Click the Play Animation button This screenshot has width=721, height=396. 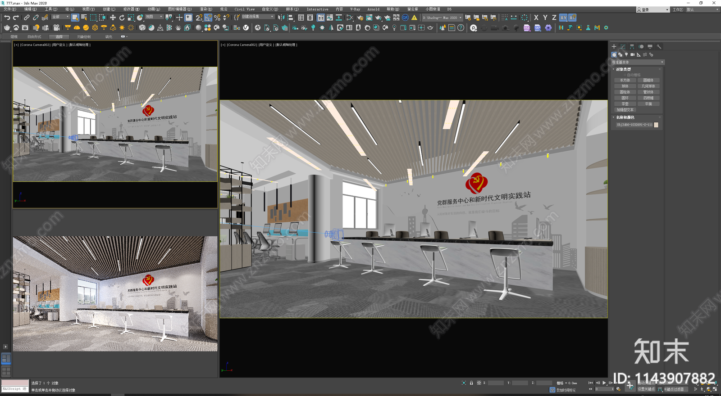pyautogui.click(x=604, y=383)
